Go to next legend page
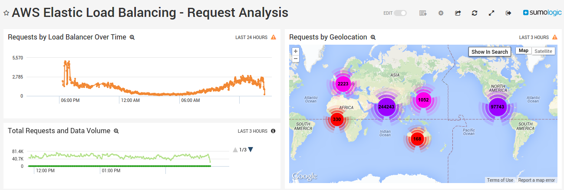This screenshot has width=564, height=190. point(251,150)
